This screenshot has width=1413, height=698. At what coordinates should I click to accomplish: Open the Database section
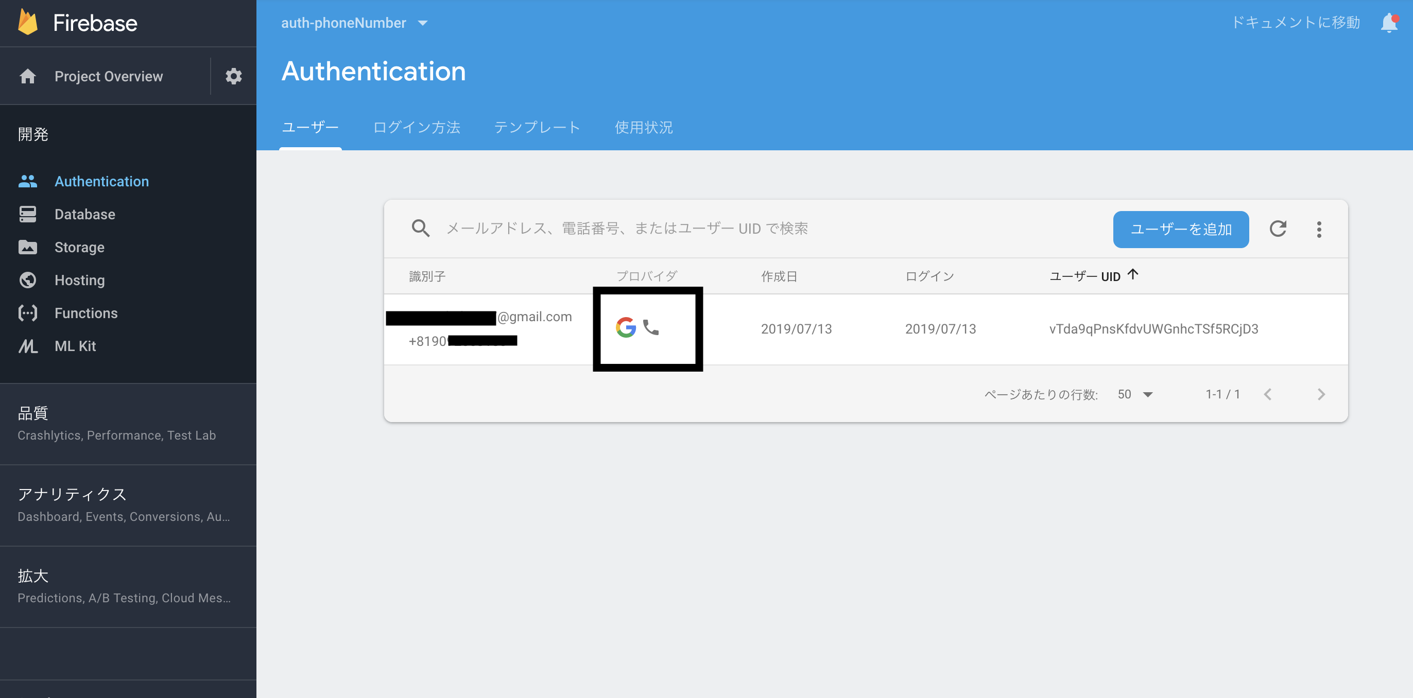pos(84,214)
